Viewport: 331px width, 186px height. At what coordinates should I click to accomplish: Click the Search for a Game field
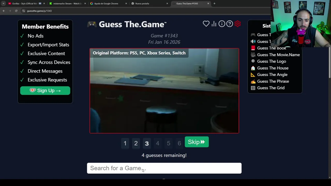[164, 168]
